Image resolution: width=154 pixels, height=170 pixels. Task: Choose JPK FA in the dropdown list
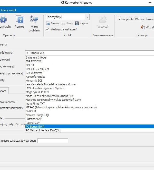pos(90,65)
